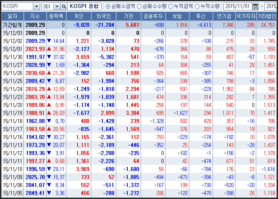Viewport: 278px width, 199px height.
Task: Click the up arrow beside 26.03
Action: point(49,113)
